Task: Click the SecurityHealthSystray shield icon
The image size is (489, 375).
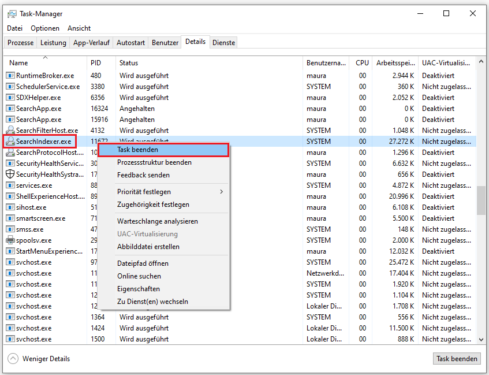Action: pos(10,174)
